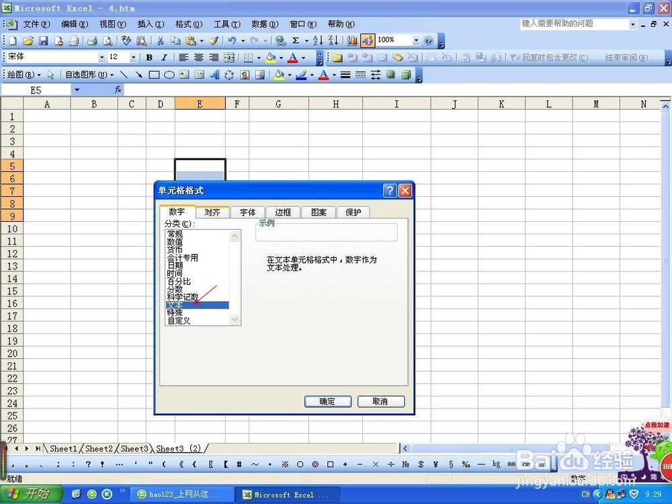Click the fill color bucket swatch
The height and width of the screenshot is (504, 672).
point(270,57)
